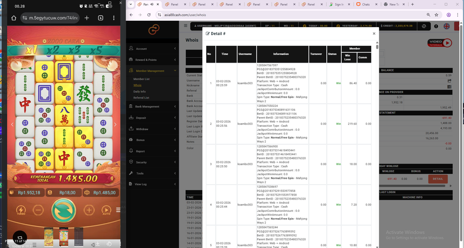Click the AUTO play icon in game
This screenshot has width=464, height=248.
click(x=106, y=210)
